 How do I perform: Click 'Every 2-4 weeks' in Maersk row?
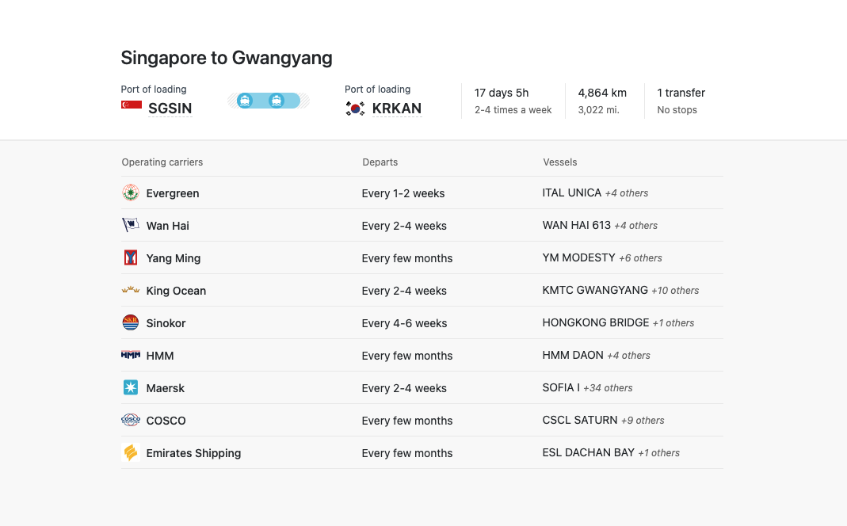pos(404,387)
